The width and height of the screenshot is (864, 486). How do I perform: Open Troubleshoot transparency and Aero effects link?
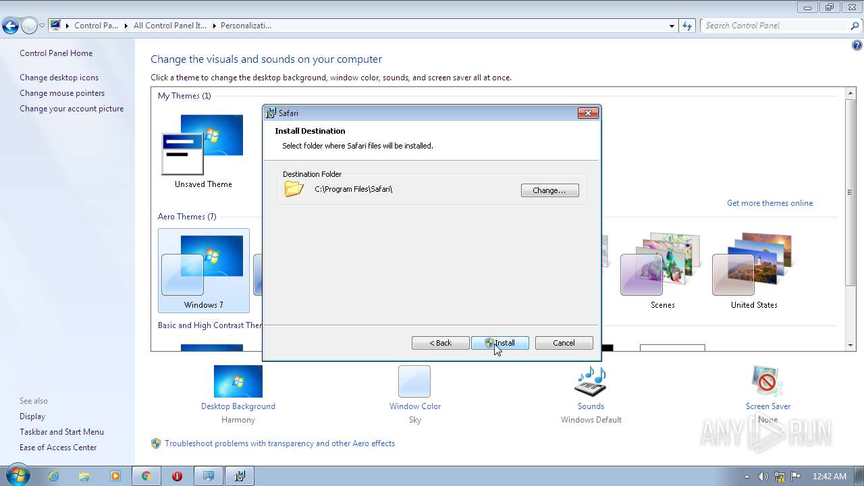click(279, 443)
